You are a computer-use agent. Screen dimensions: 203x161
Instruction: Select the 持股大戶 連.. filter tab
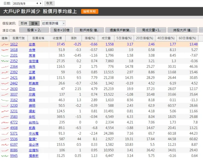coord(182,30)
